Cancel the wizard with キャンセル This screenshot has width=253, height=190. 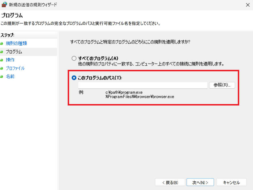[231, 183]
